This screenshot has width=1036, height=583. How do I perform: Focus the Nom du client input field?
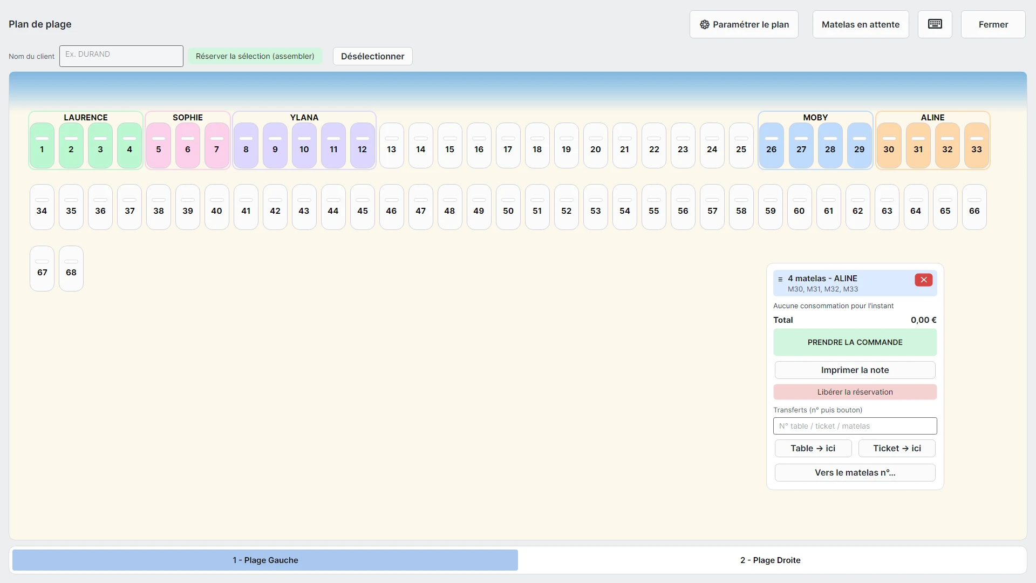121,56
